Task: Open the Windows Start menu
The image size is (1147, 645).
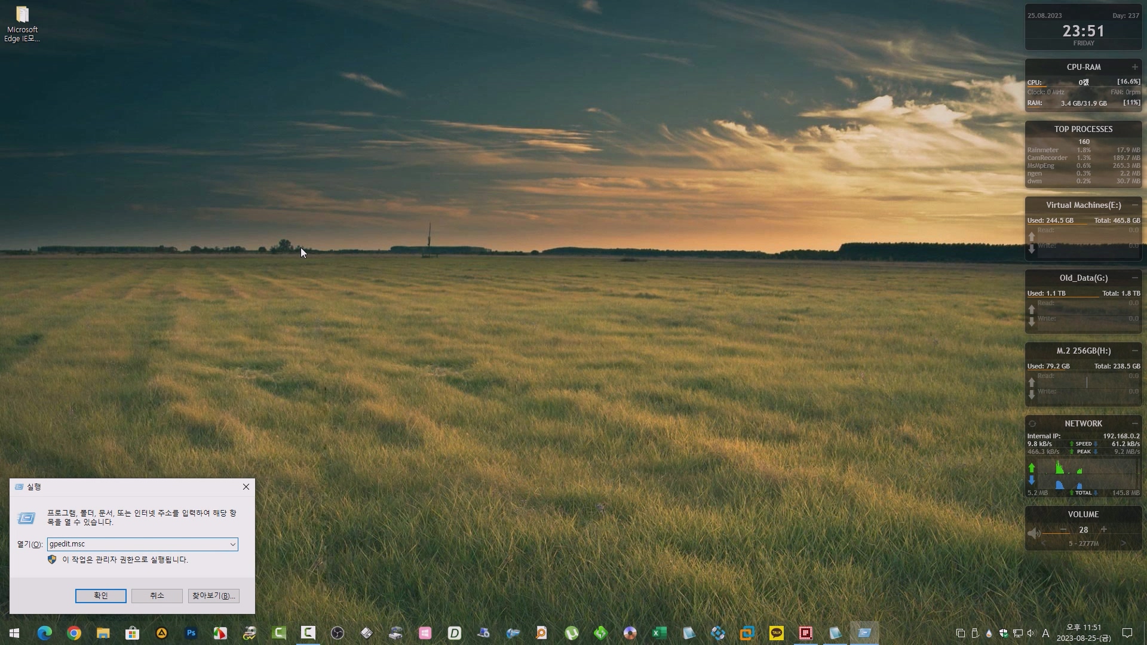Action: tap(14, 633)
